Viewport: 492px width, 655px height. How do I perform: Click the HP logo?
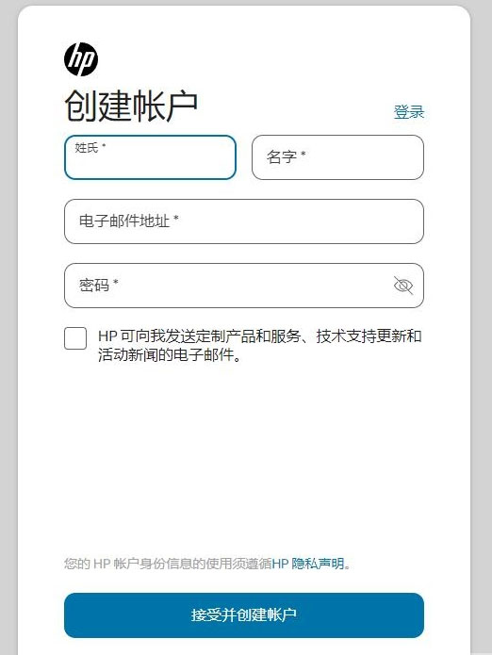click(x=81, y=59)
